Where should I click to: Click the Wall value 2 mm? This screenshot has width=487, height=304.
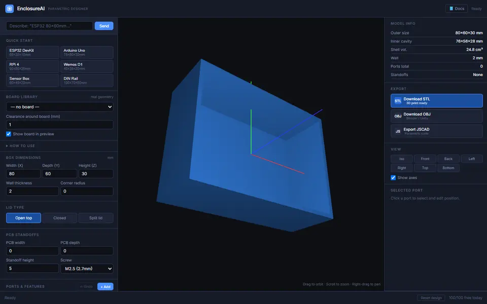(477, 58)
